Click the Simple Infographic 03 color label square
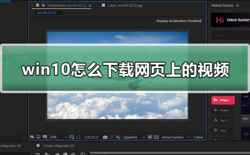The height and width of the screenshot is (155, 250). pyautogui.click(x=38, y=145)
